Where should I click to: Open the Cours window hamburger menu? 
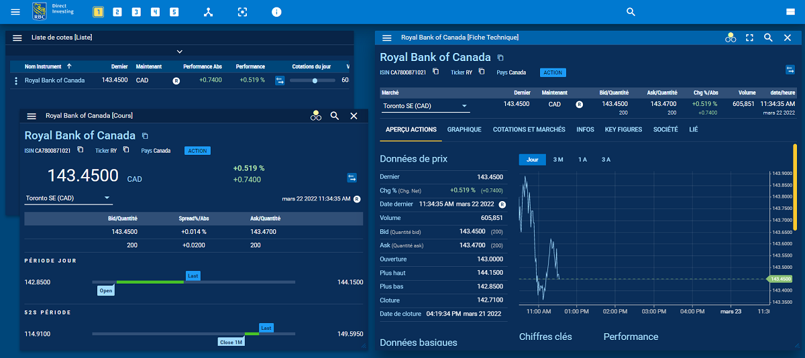(31, 116)
